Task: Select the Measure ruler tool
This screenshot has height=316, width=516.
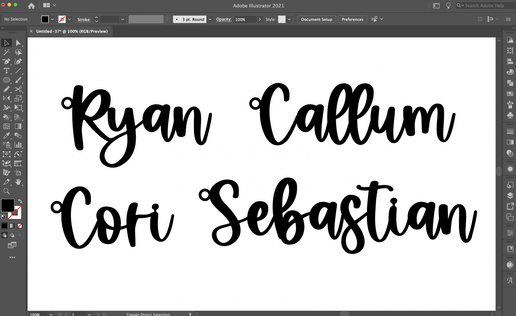Action: click(18, 164)
